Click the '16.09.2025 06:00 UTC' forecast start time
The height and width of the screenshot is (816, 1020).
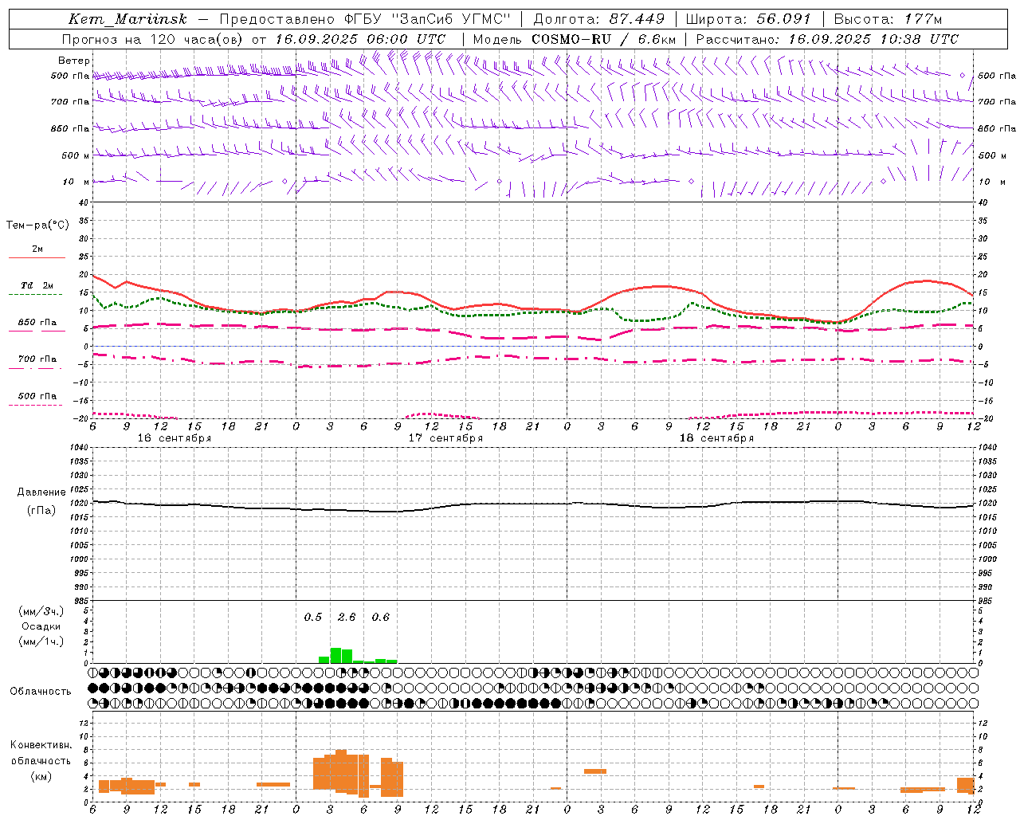(360, 39)
